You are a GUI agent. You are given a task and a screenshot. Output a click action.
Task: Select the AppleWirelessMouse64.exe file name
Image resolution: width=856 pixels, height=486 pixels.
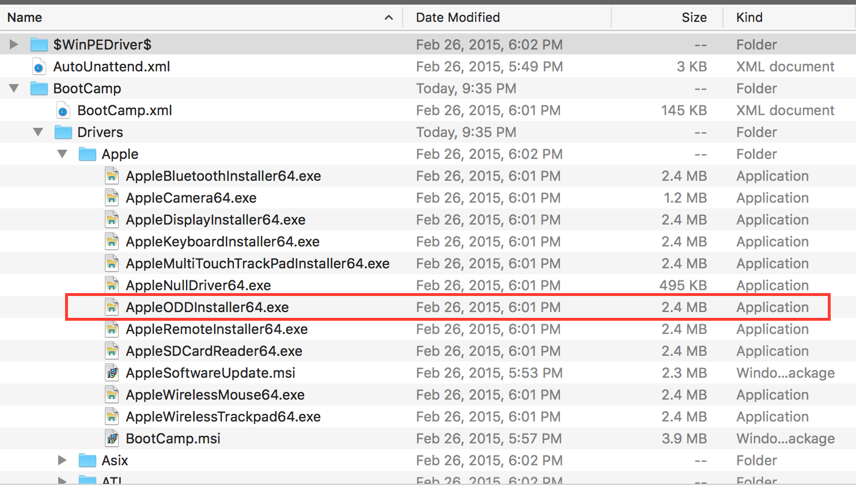click(215, 394)
